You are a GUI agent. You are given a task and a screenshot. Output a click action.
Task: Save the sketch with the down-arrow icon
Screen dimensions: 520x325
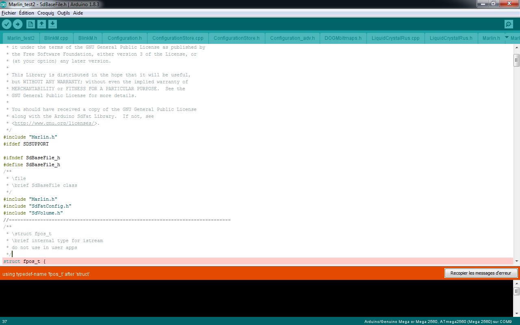52,24
